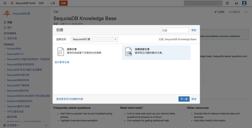Click the SequoiaDB引擎 space name link
The height and width of the screenshot is (128, 252).
(21, 14)
